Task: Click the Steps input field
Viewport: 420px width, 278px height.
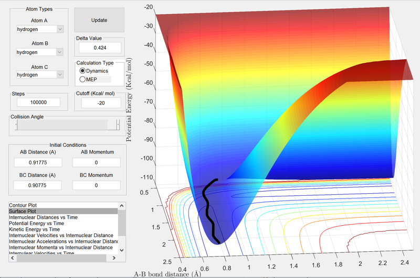Action: [x=38, y=103]
